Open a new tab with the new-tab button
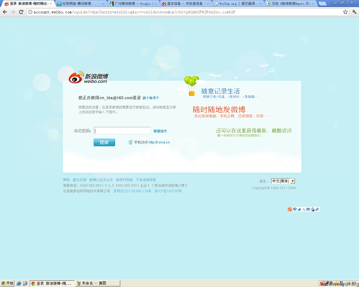The image size is (359, 287). pos(323,4)
